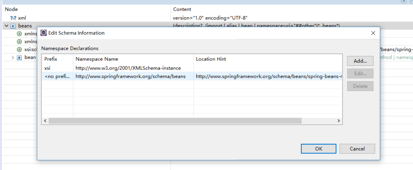Close the Edit Schema Information dialog
The height and width of the screenshot is (170, 413).
pos(373,33)
